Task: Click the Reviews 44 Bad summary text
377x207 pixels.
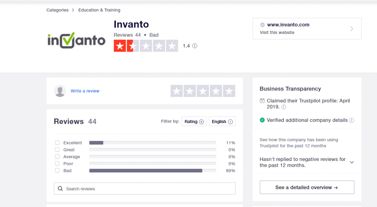Action: (136, 35)
